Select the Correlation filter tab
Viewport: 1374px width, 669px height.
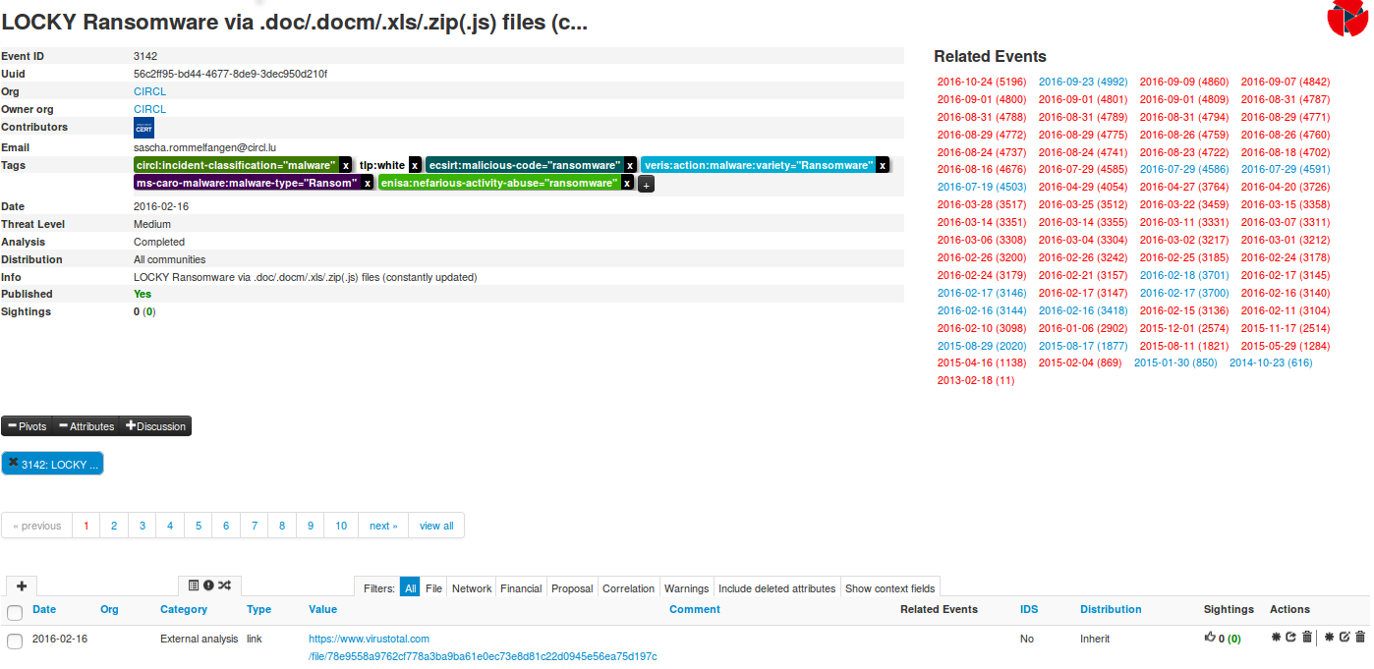click(x=628, y=588)
